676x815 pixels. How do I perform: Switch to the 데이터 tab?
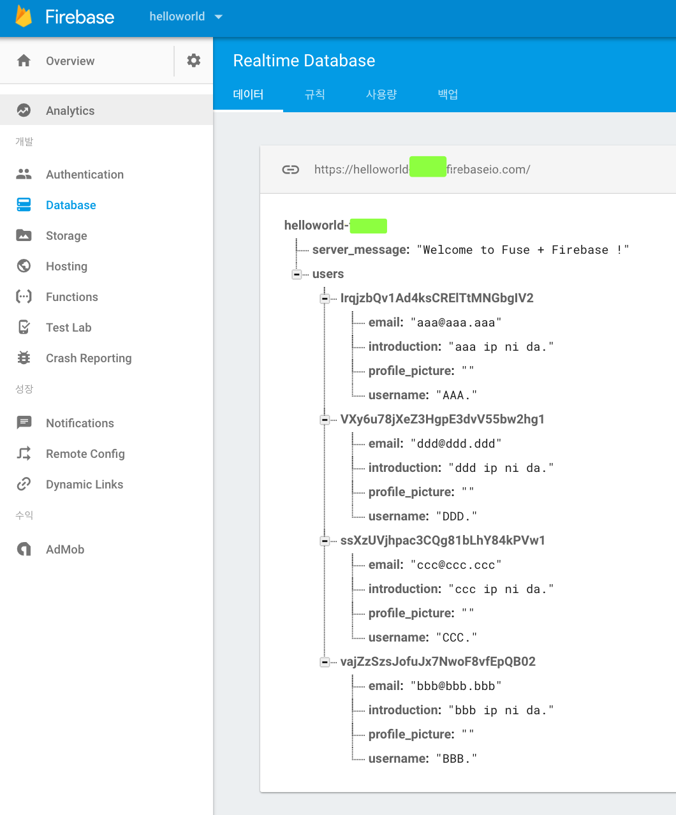point(248,94)
